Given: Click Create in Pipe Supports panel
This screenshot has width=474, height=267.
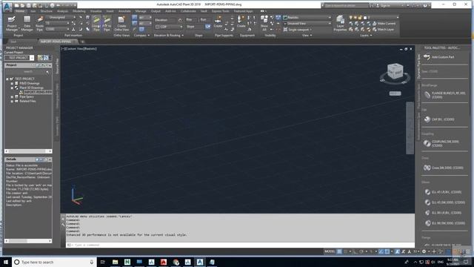Looking at the screenshot, I should (218, 22).
